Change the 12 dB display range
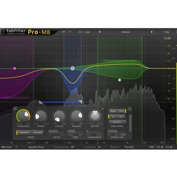Screen dimensions: 177x178 (x=167, y=38)
